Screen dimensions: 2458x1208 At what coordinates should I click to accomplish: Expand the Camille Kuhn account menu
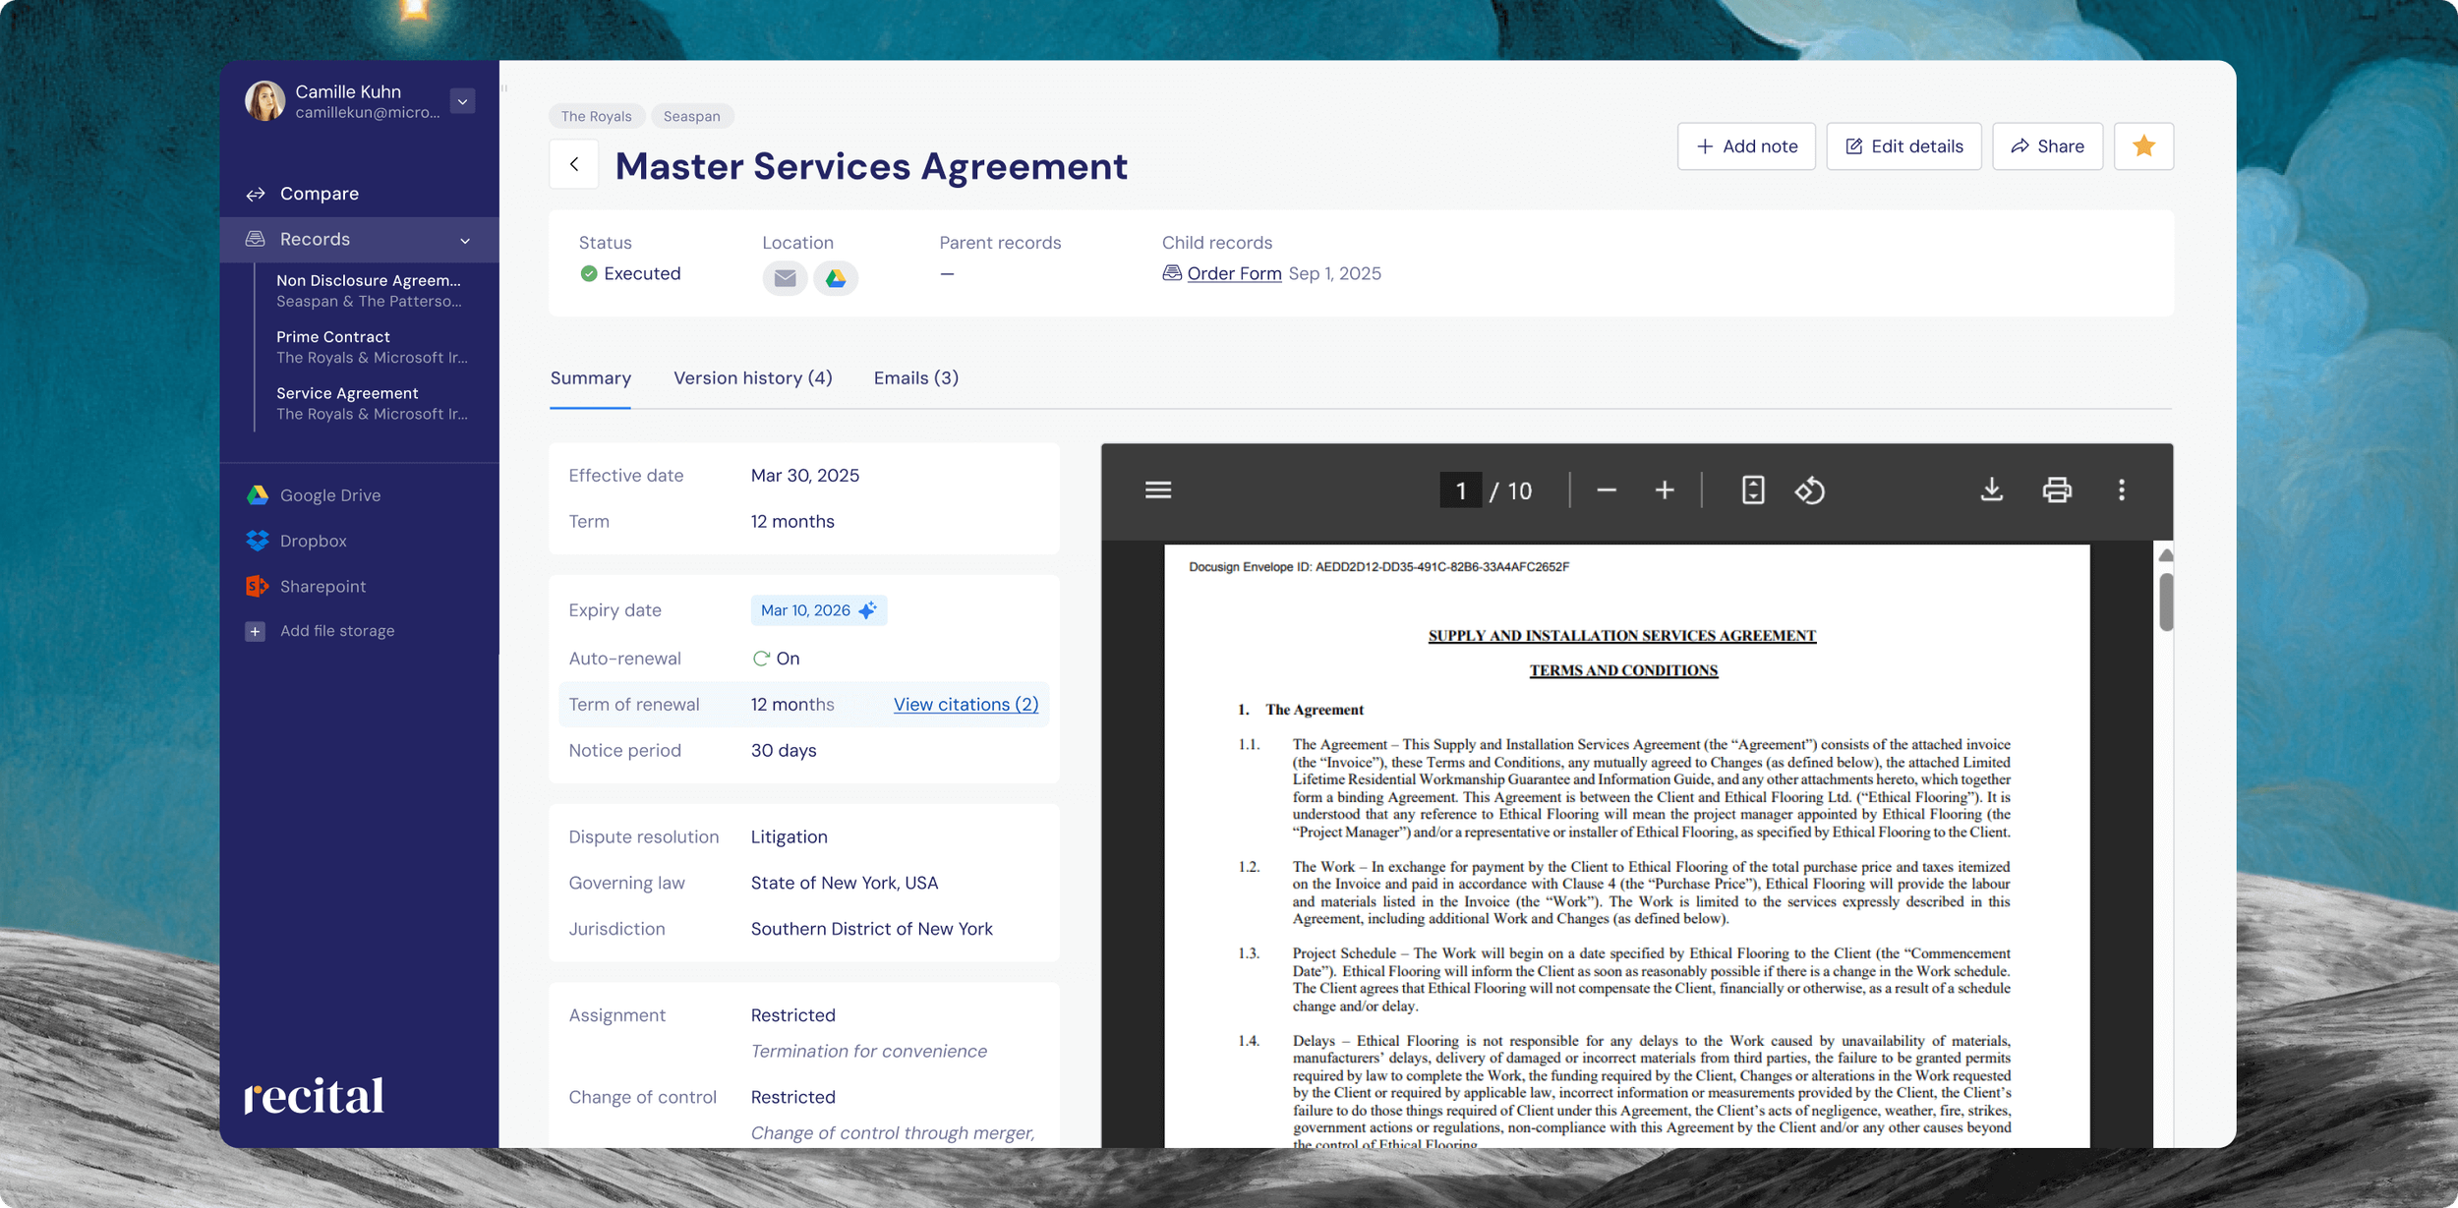[x=461, y=100]
